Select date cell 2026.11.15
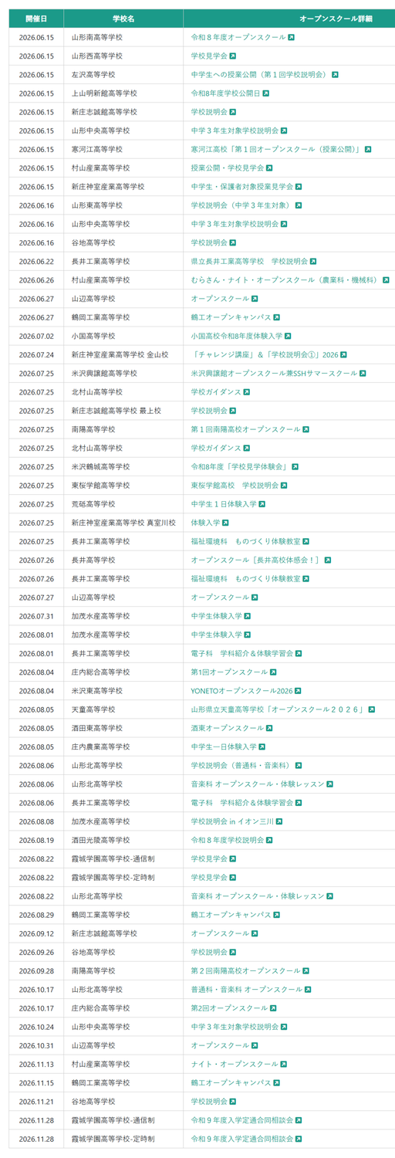The width and height of the screenshot is (395, 1158). pos(36,1083)
